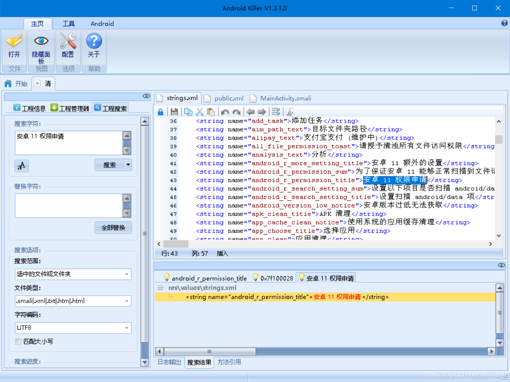Screen dimensions: 510x382
Task: Switch to the Android ribbon tab
Action: 102,23
